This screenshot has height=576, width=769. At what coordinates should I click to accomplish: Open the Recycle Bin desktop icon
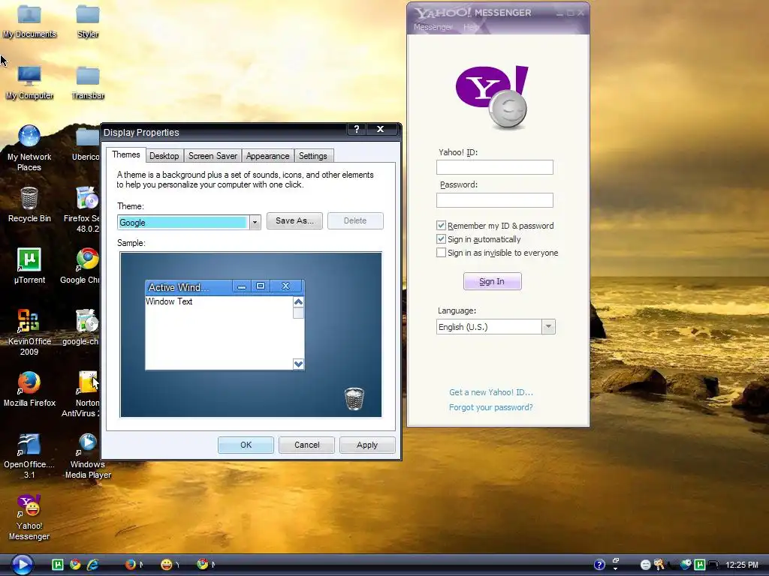pos(29,205)
